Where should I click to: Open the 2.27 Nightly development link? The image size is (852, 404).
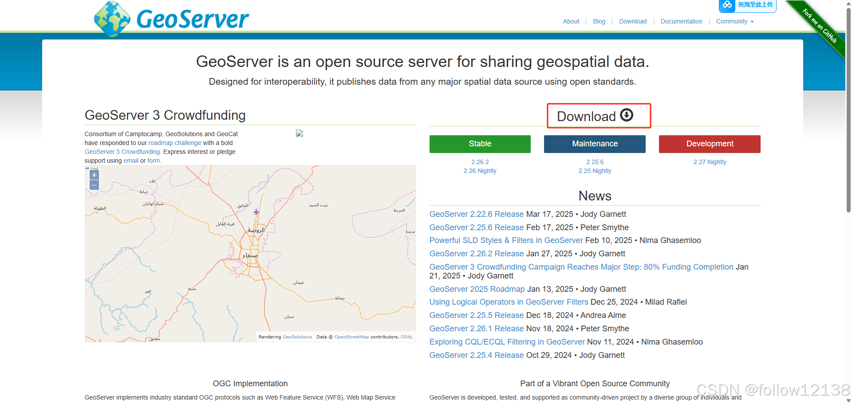click(x=710, y=162)
